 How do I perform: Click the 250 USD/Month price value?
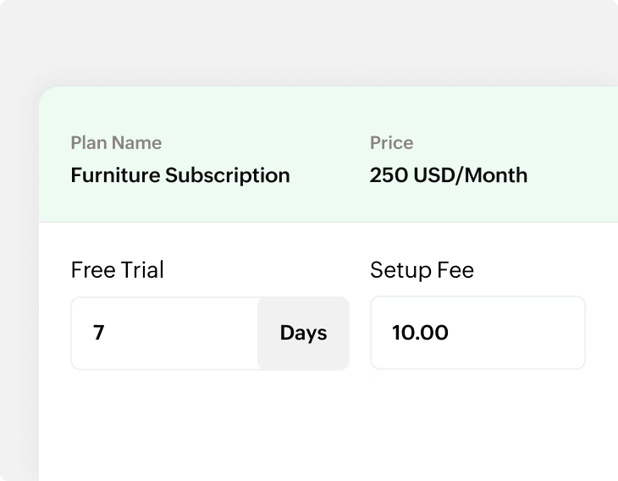(448, 175)
